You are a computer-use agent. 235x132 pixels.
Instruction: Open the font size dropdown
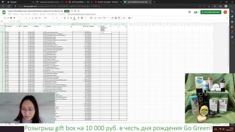[59, 18]
